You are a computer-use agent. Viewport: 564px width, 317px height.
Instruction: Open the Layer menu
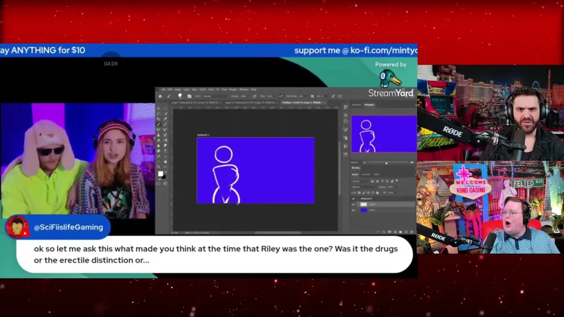pos(186,89)
